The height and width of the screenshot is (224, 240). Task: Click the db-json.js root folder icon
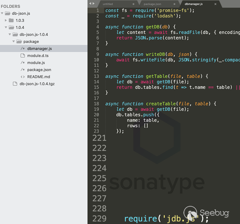point(7,13)
